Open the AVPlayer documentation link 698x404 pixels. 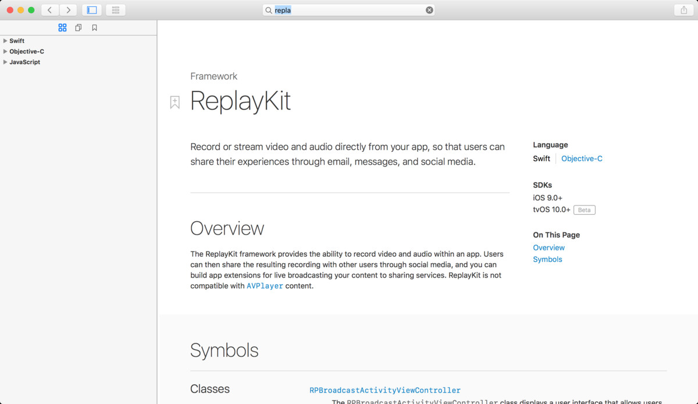[x=265, y=286]
